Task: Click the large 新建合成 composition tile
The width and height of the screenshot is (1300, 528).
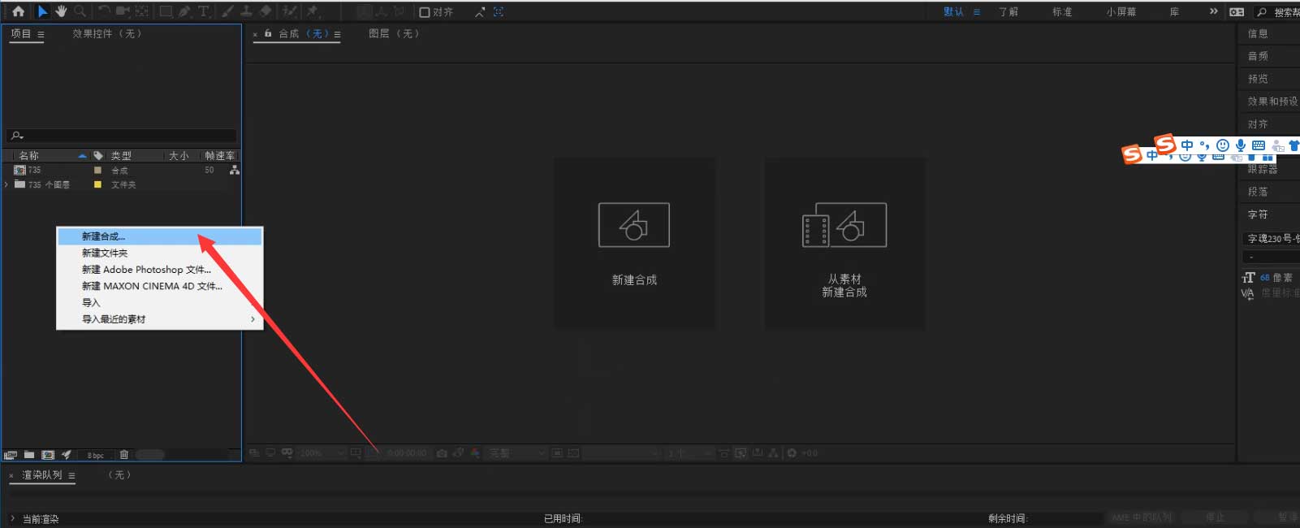Action: (x=634, y=243)
